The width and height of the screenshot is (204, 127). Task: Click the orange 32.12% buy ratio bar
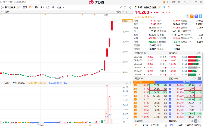tap(144, 82)
